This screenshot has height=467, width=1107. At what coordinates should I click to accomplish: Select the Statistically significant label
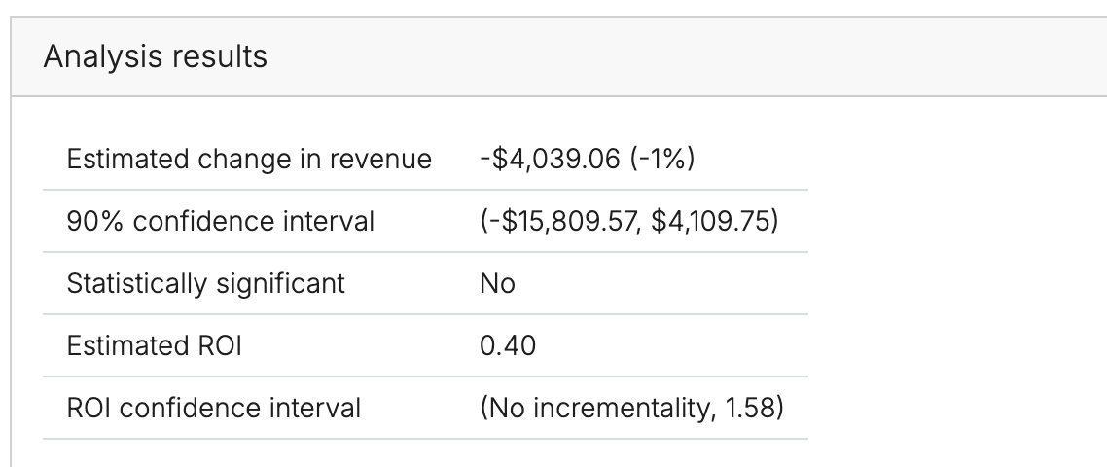point(205,283)
